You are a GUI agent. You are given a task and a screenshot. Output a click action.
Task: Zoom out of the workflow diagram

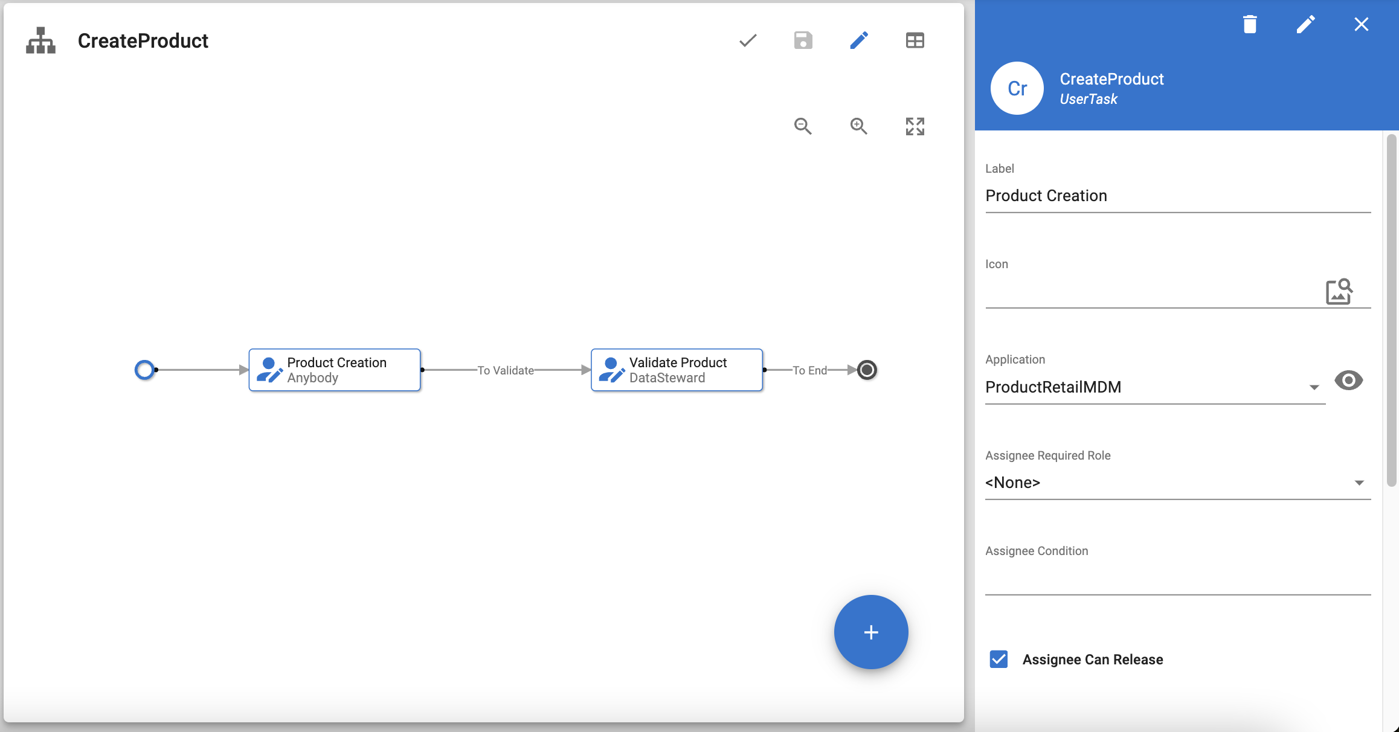(x=802, y=126)
